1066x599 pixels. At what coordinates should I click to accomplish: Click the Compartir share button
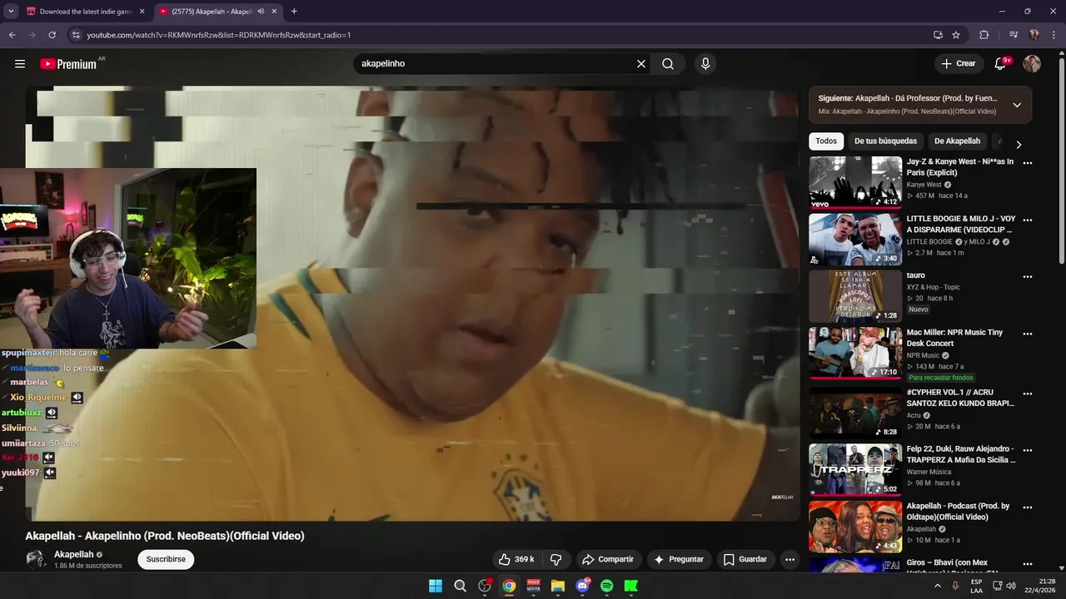[608, 559]
